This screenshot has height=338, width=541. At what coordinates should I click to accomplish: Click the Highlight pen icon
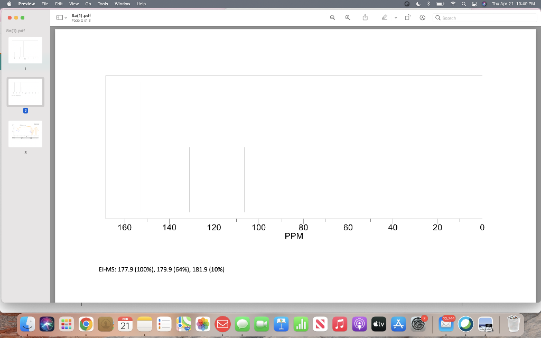click(x=385, y=17)
